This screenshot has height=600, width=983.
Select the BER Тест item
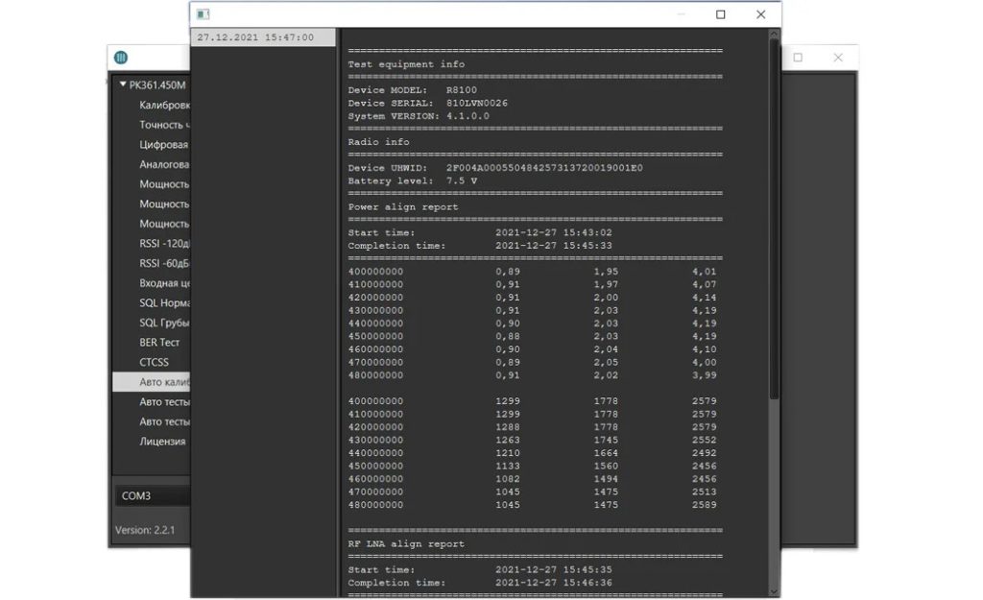(159, 342)
